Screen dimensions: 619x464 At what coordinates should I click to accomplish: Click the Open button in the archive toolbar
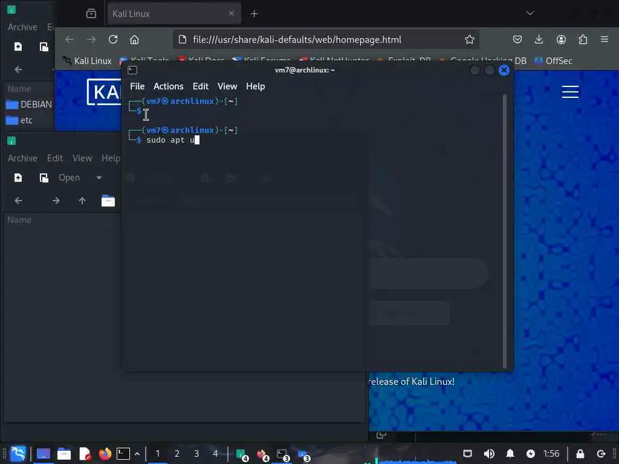(69, 178)
